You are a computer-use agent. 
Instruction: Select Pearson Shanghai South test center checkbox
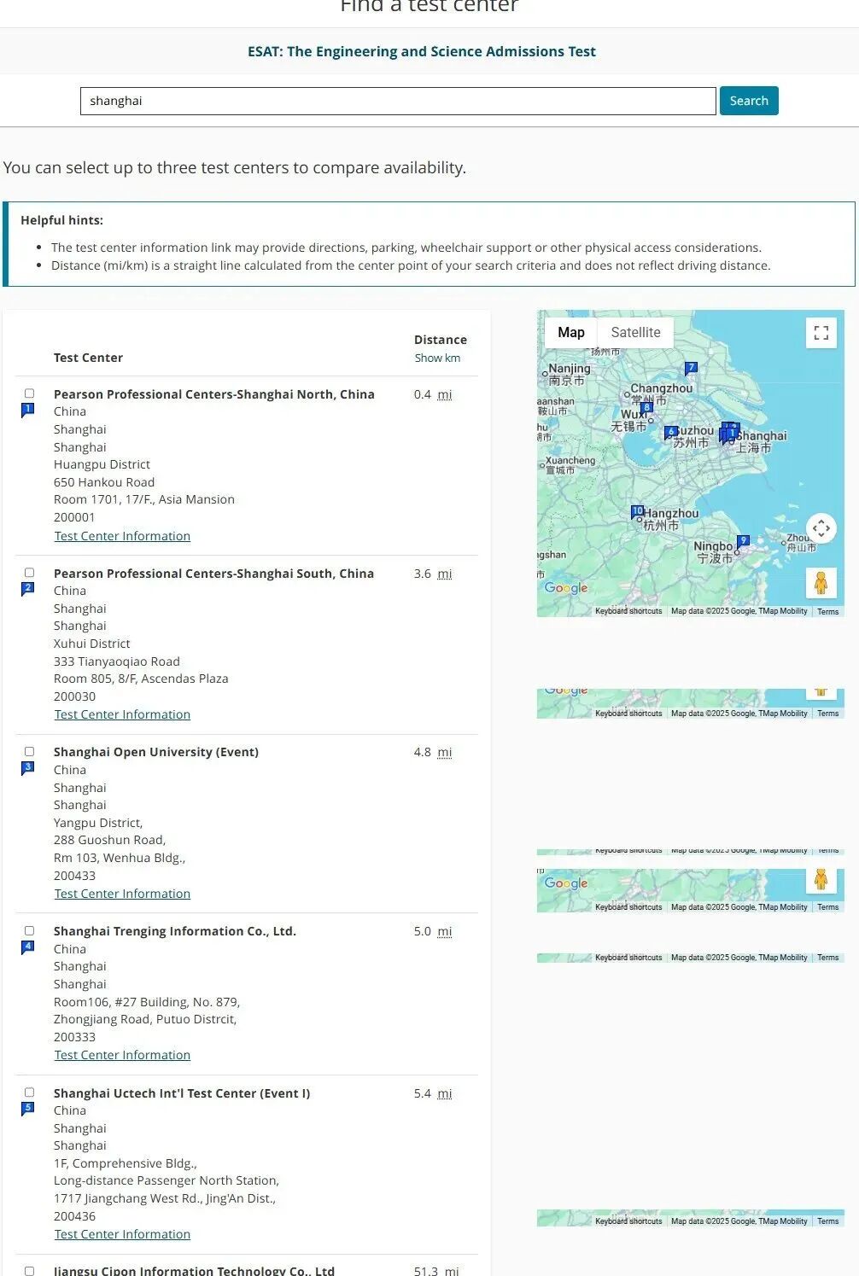click(29, 573)
